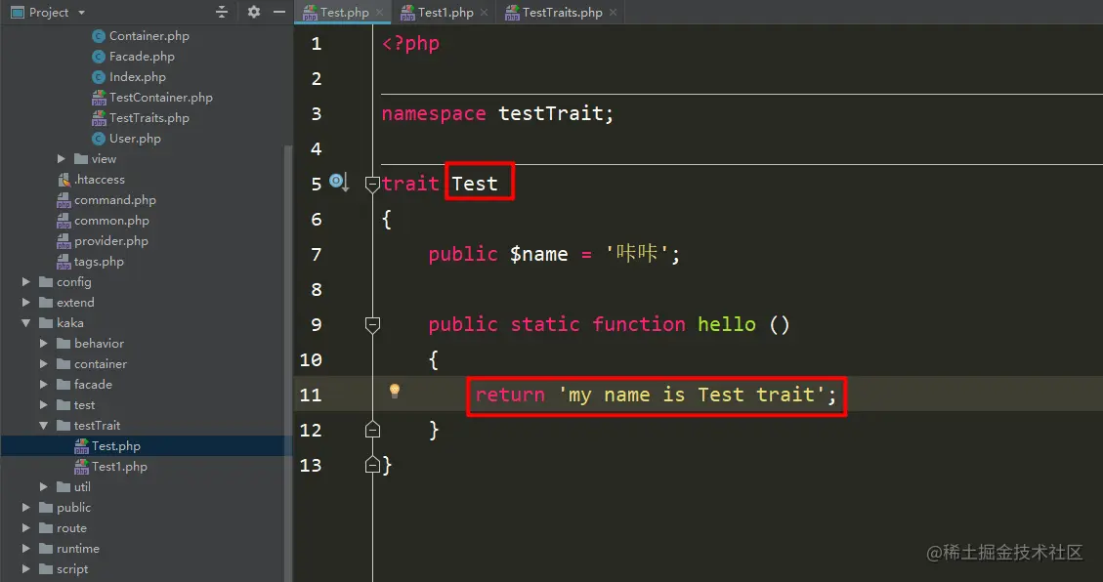1103x582 pixels.
Task: Collapse the testTrait folder
Action: pos(44,425)
